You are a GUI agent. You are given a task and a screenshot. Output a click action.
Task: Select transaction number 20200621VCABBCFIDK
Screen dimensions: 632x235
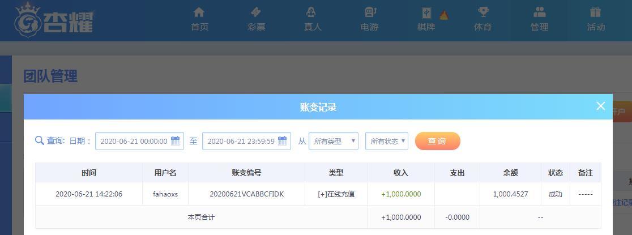246,194
